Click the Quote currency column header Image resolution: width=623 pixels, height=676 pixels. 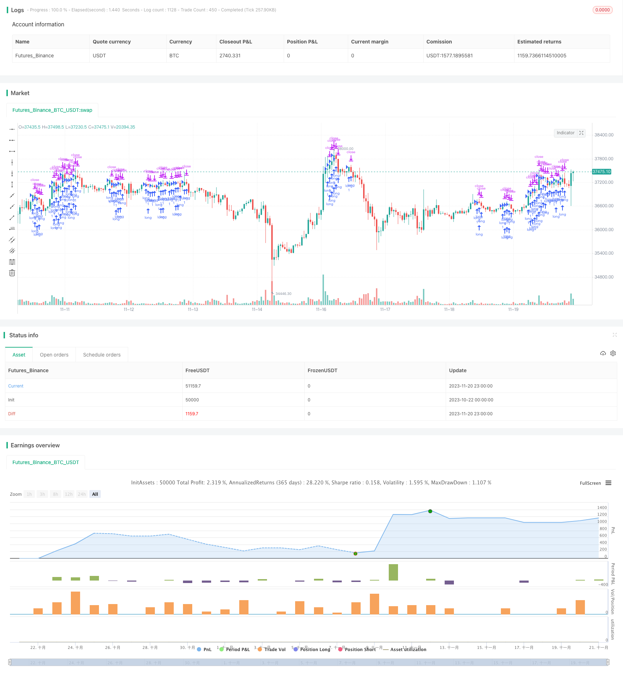(112, 42)
